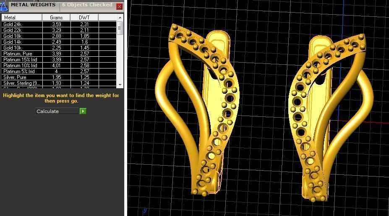Select the right earring model in viewport
This screenshot has height=216, width=389.
[331, 117]
